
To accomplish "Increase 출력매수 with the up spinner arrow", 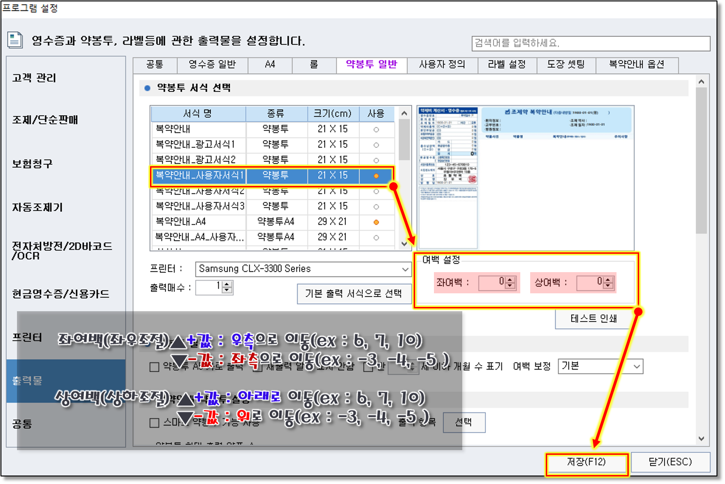I will [x=227, y=284].
